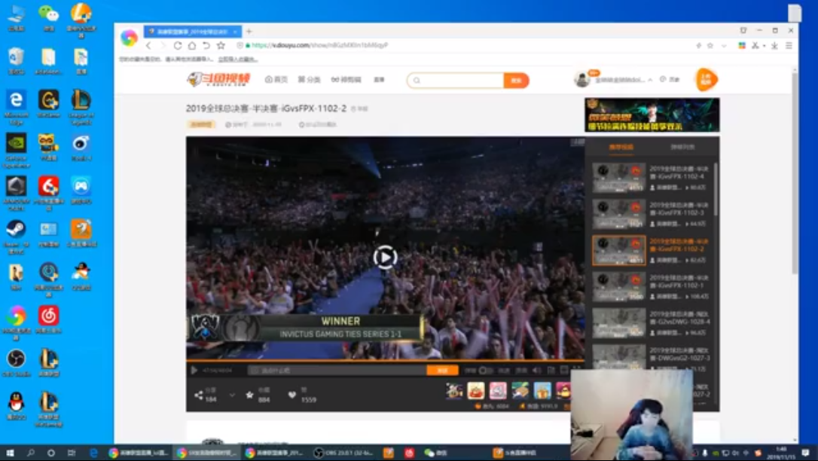This screenshot has width=818, height=461.
Task: Focus the danmaku comment input field
Action: click(337, 371)
